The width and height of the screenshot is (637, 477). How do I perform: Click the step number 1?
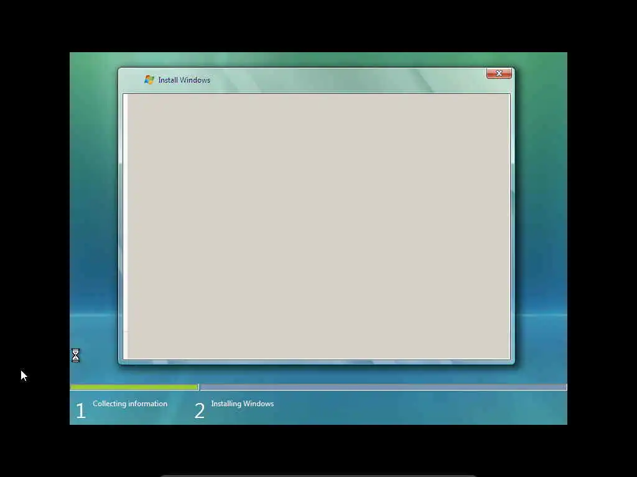coord(80,411)
